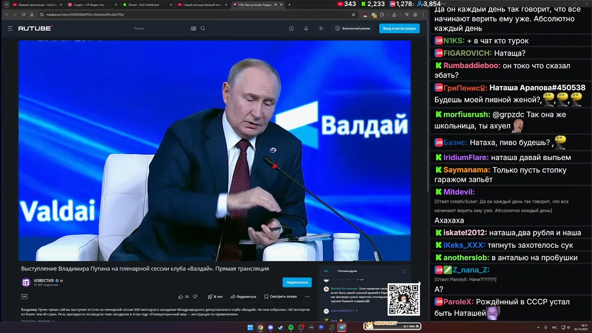Open Chrome from the taskbar
The image size is (592, 333).
[260, 327]
